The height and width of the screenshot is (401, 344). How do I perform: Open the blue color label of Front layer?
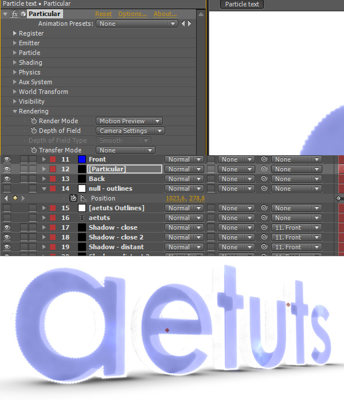[82, 159]
